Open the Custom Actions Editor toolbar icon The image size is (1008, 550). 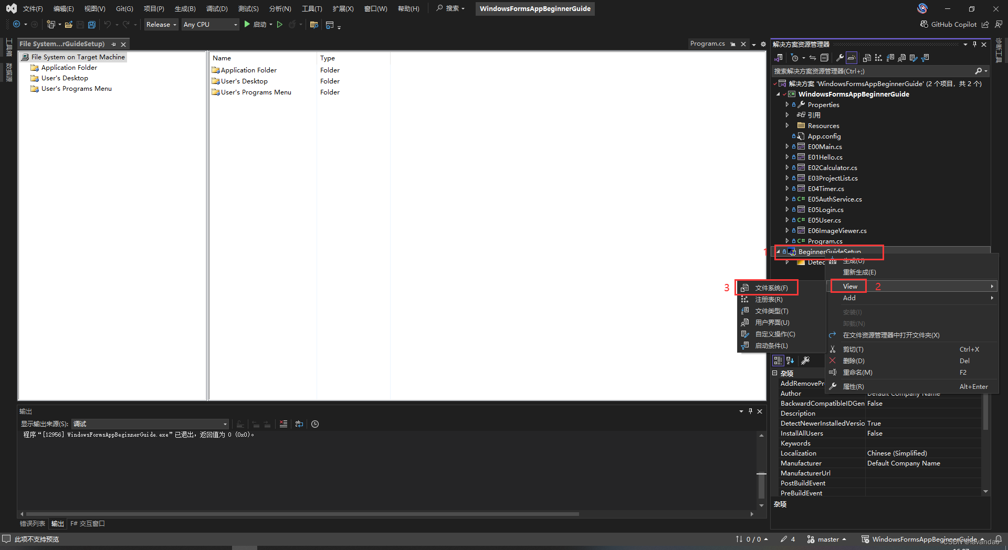click(x=913, y=58)
